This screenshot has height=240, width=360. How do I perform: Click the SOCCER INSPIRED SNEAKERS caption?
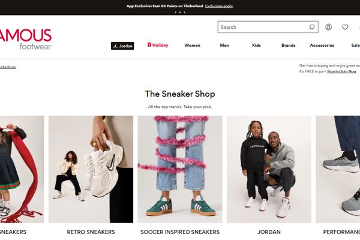pos(180,232)
